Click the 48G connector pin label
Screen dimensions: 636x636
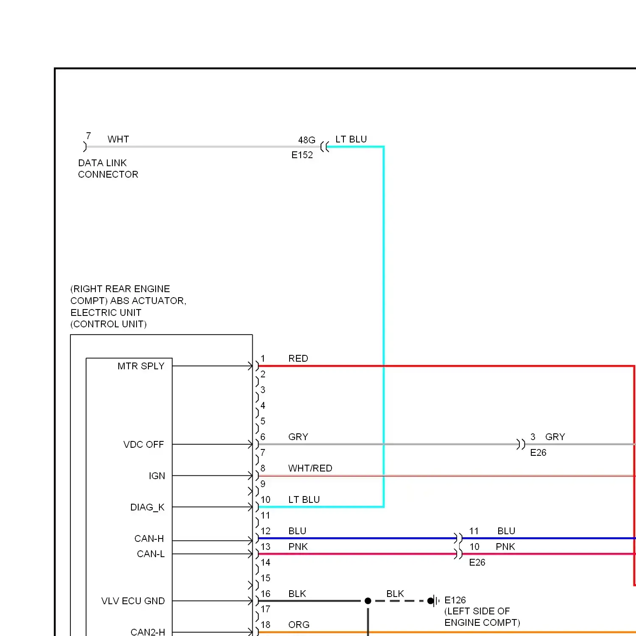point(307,140)
